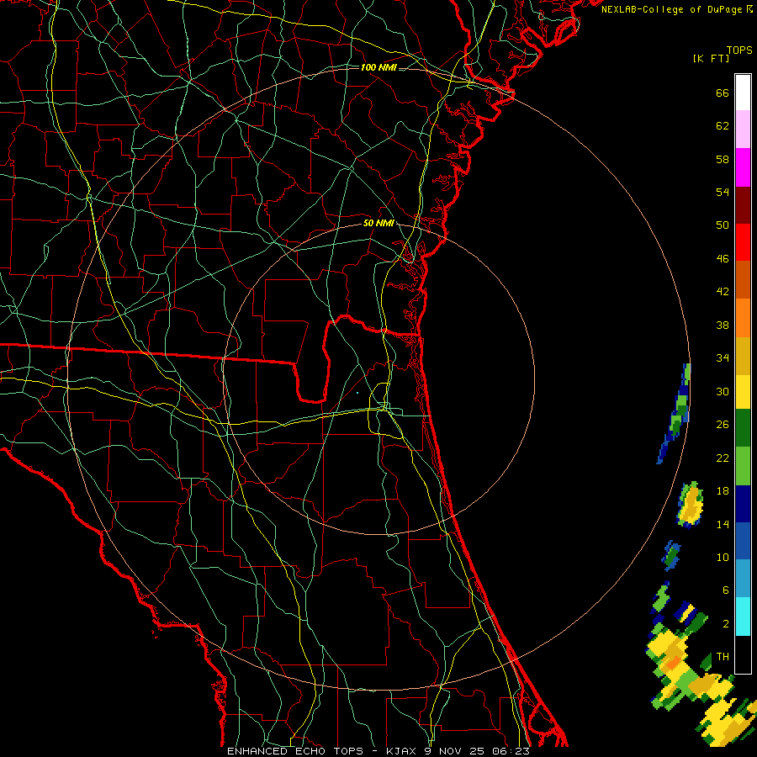
Task: Click the '42' legend value
Action: tap(723, 292)
